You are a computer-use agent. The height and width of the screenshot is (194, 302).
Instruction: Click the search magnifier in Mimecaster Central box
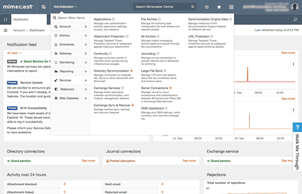coord(193,7)
